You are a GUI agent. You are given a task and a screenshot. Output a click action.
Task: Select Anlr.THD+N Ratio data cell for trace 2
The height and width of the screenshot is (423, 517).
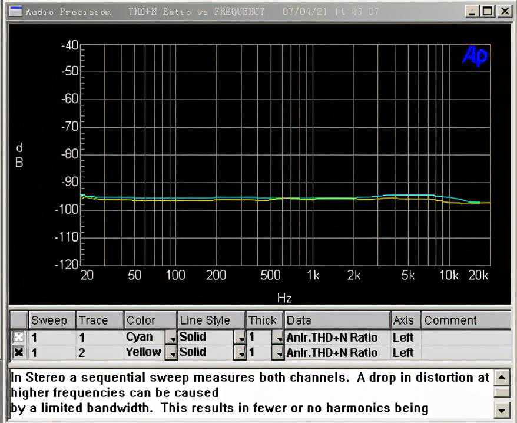tap(337, 352)
